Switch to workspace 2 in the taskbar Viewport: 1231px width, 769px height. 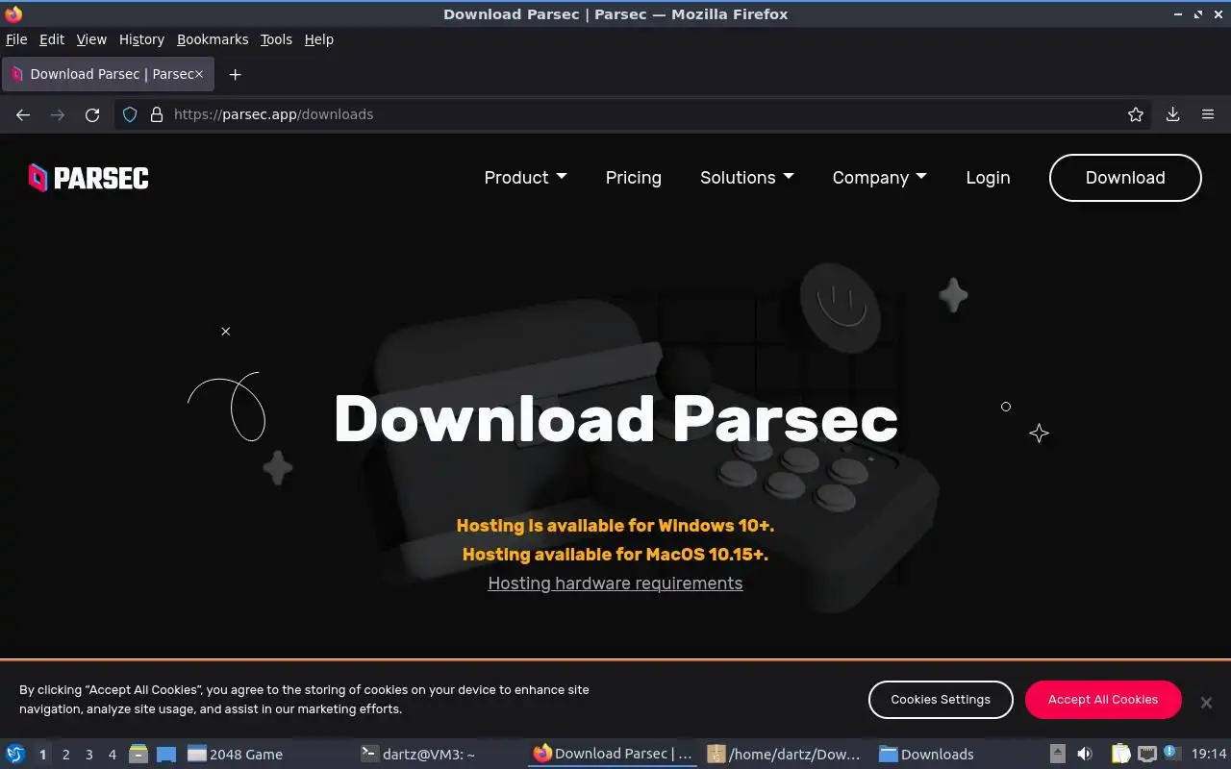coord(65,755)
